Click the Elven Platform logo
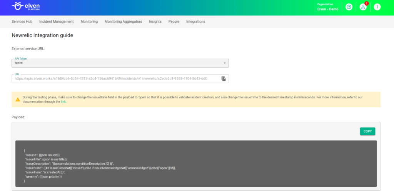The height and width of the screenshot is (196, 394). pos(26,7)
